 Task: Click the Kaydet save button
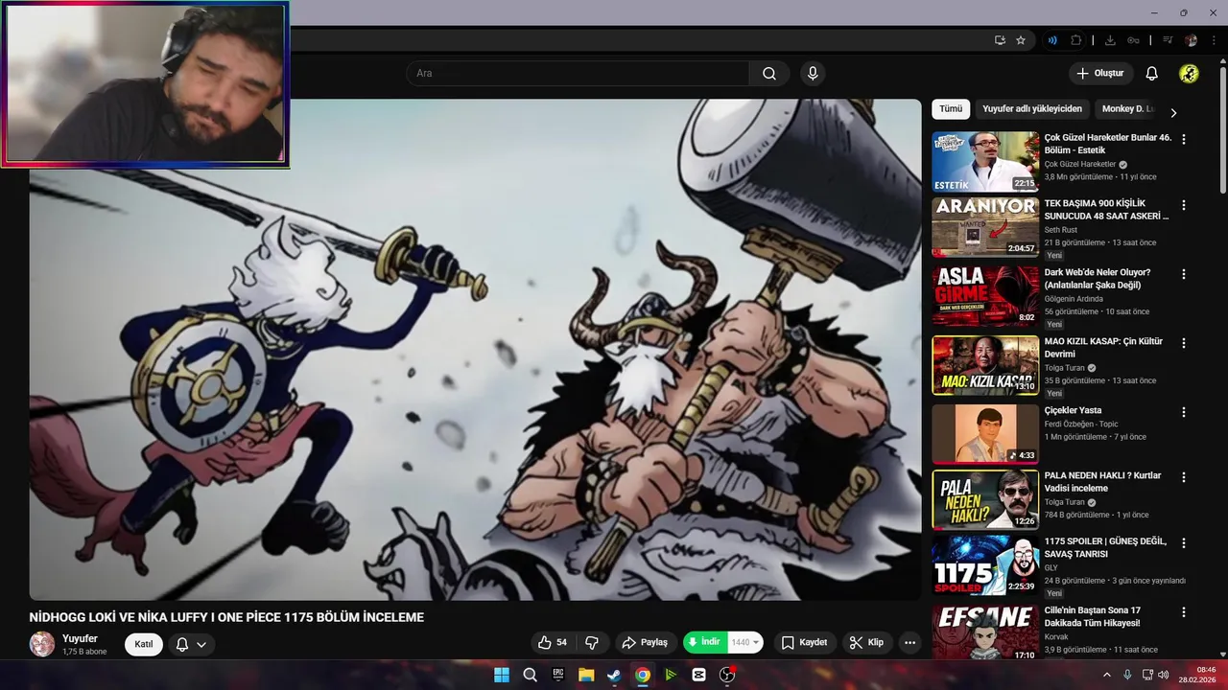pyautogui.click(x=804, y=642)
